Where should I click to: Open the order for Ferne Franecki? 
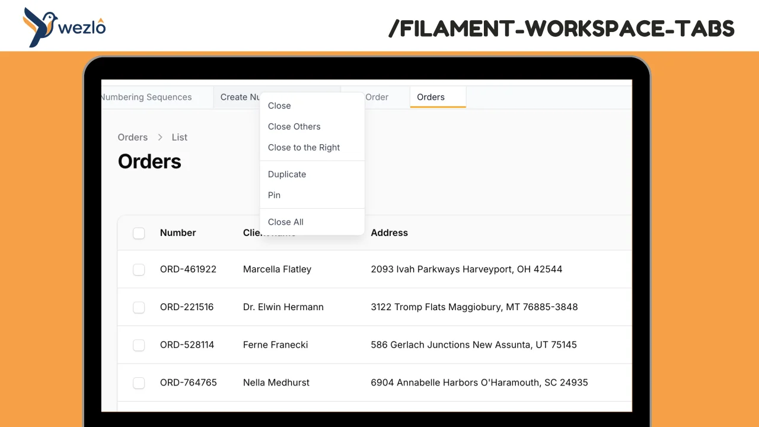point(275,345)
